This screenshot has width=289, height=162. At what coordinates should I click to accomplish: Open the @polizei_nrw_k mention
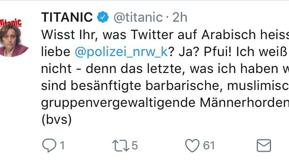click(x=121, y=52)
